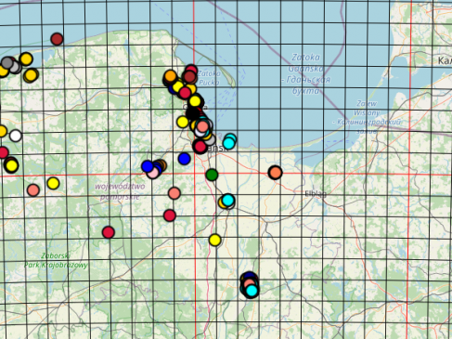Image resolution: width=452 pixels, height=339 pixels.
Task: Click the red marker northeast of Zaborski Park
Action: pyautogui.click(x=109, y=232)
